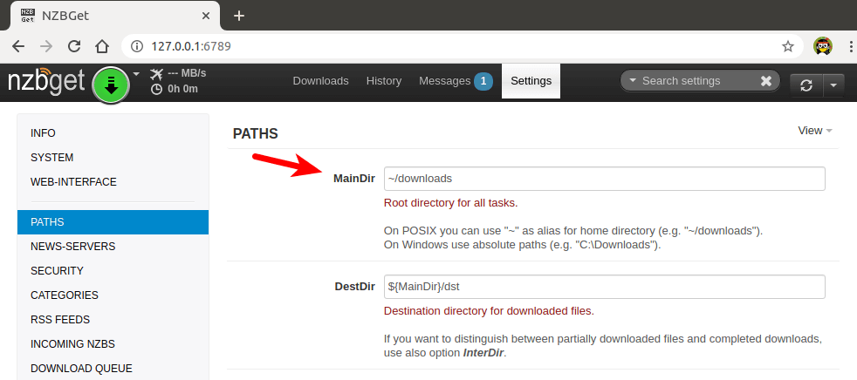The image size is (857, 380).
Task: Click the green download pause/resume button
Action: coord(111,84)
